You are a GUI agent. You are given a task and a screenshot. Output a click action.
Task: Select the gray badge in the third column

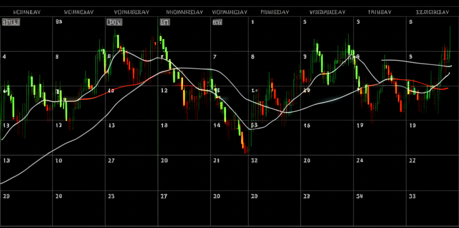tap(114, 21)
